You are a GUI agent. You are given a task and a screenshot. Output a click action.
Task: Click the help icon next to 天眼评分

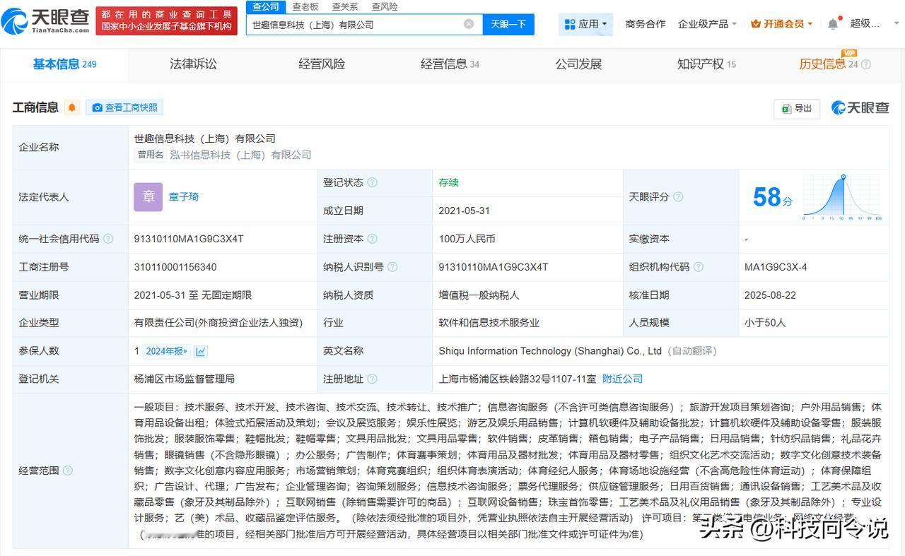click(x=678, y=196)
